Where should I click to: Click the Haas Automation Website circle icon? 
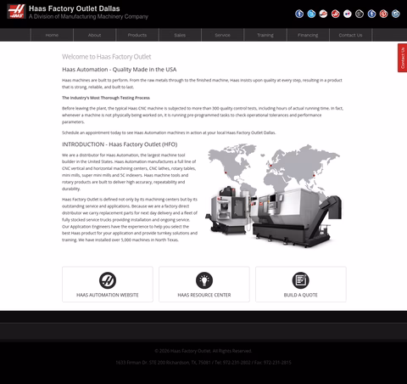click(x=108, y=280)
